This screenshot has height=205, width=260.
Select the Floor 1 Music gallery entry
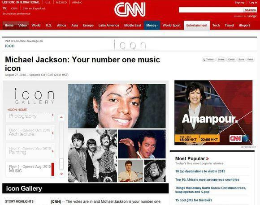(x=30, y=169)
